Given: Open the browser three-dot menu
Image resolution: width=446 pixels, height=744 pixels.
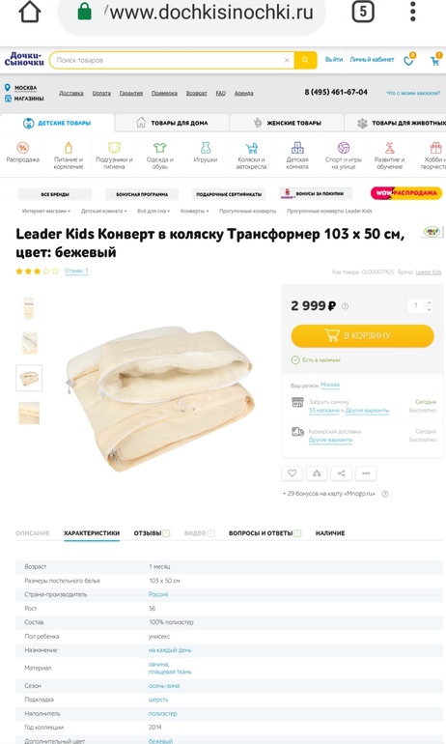Looking at the screenshot, I should [x=413, y=12].
